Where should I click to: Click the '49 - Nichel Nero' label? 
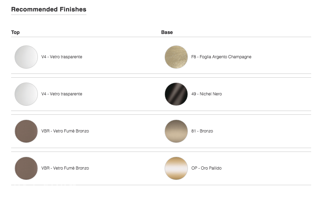pyautogui.click(x=206, y=94)
